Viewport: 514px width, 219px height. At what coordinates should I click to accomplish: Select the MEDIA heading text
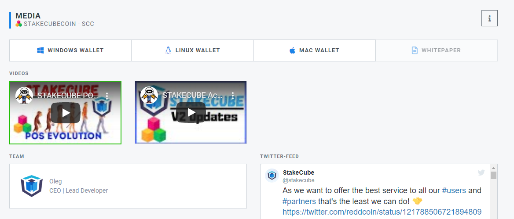point(28,15)
